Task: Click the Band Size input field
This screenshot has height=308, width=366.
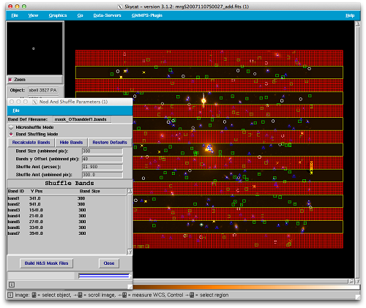Action: tap(102, 151)
